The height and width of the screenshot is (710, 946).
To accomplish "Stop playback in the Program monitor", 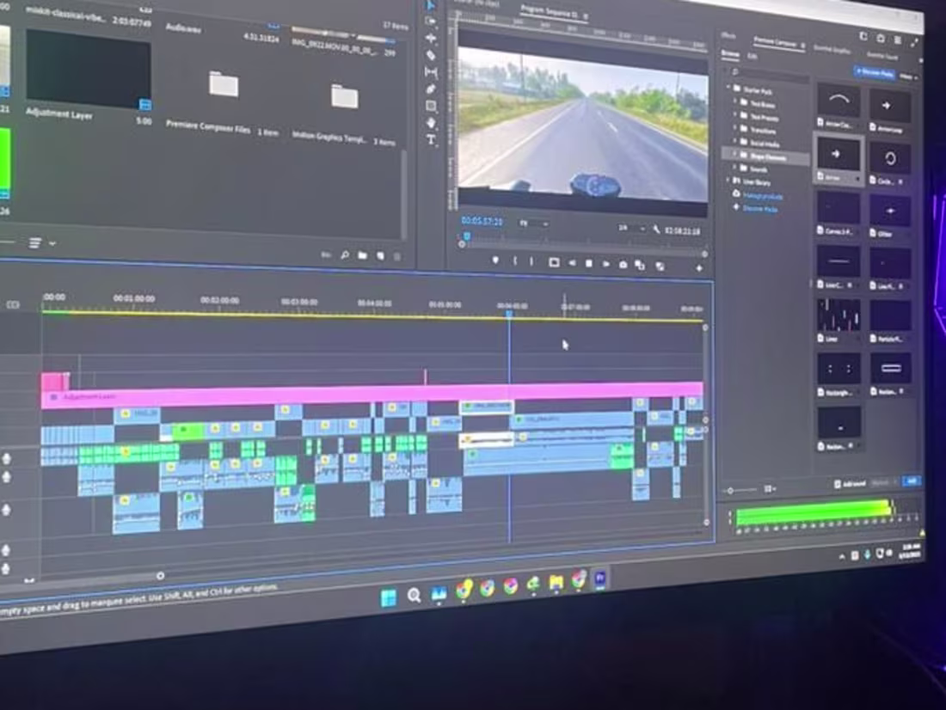I will 589,264.
